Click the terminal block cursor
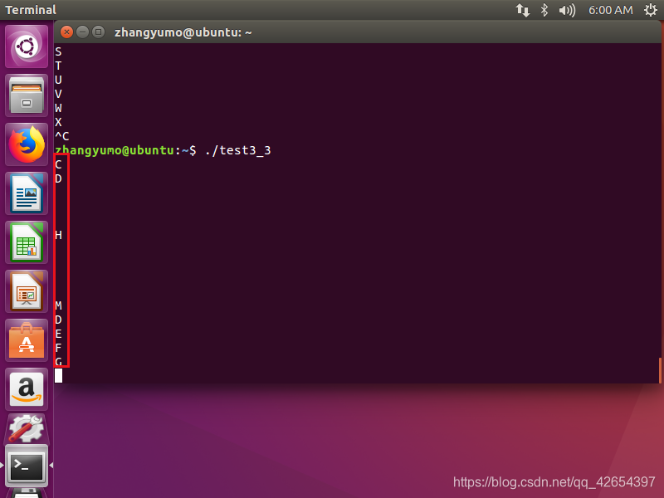This screenshot has width=664, height=498. click(x=58, y=376)
